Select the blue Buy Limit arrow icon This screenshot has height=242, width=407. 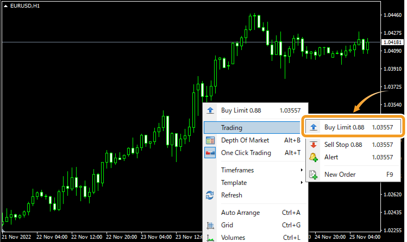pyautogui.click(x=314, y=127)
